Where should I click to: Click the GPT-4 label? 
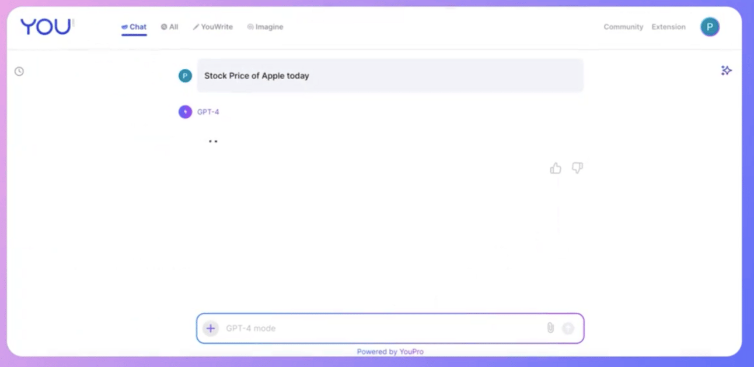pyautogui.click(x=208, y=112)
